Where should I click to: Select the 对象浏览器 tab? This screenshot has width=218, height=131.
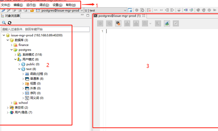tap(11, 16)
